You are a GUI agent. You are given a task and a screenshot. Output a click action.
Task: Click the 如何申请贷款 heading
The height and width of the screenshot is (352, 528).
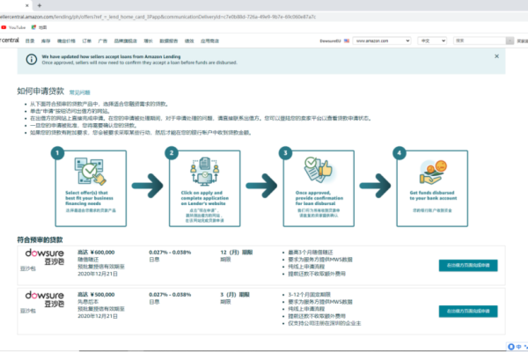[x=40, y=92]
